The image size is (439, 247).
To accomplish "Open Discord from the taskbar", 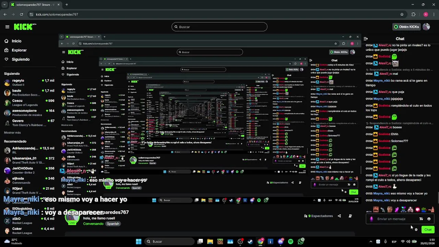I will click(281, 242).
